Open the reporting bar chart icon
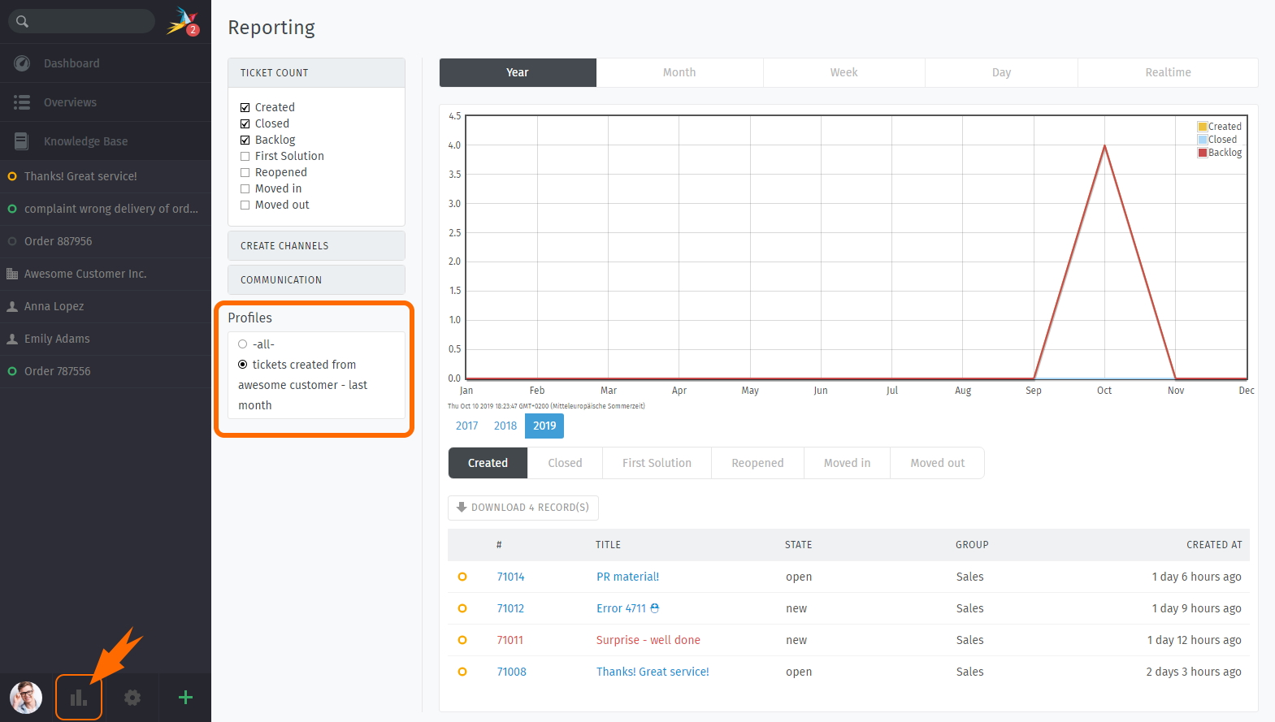 [79, 698]
